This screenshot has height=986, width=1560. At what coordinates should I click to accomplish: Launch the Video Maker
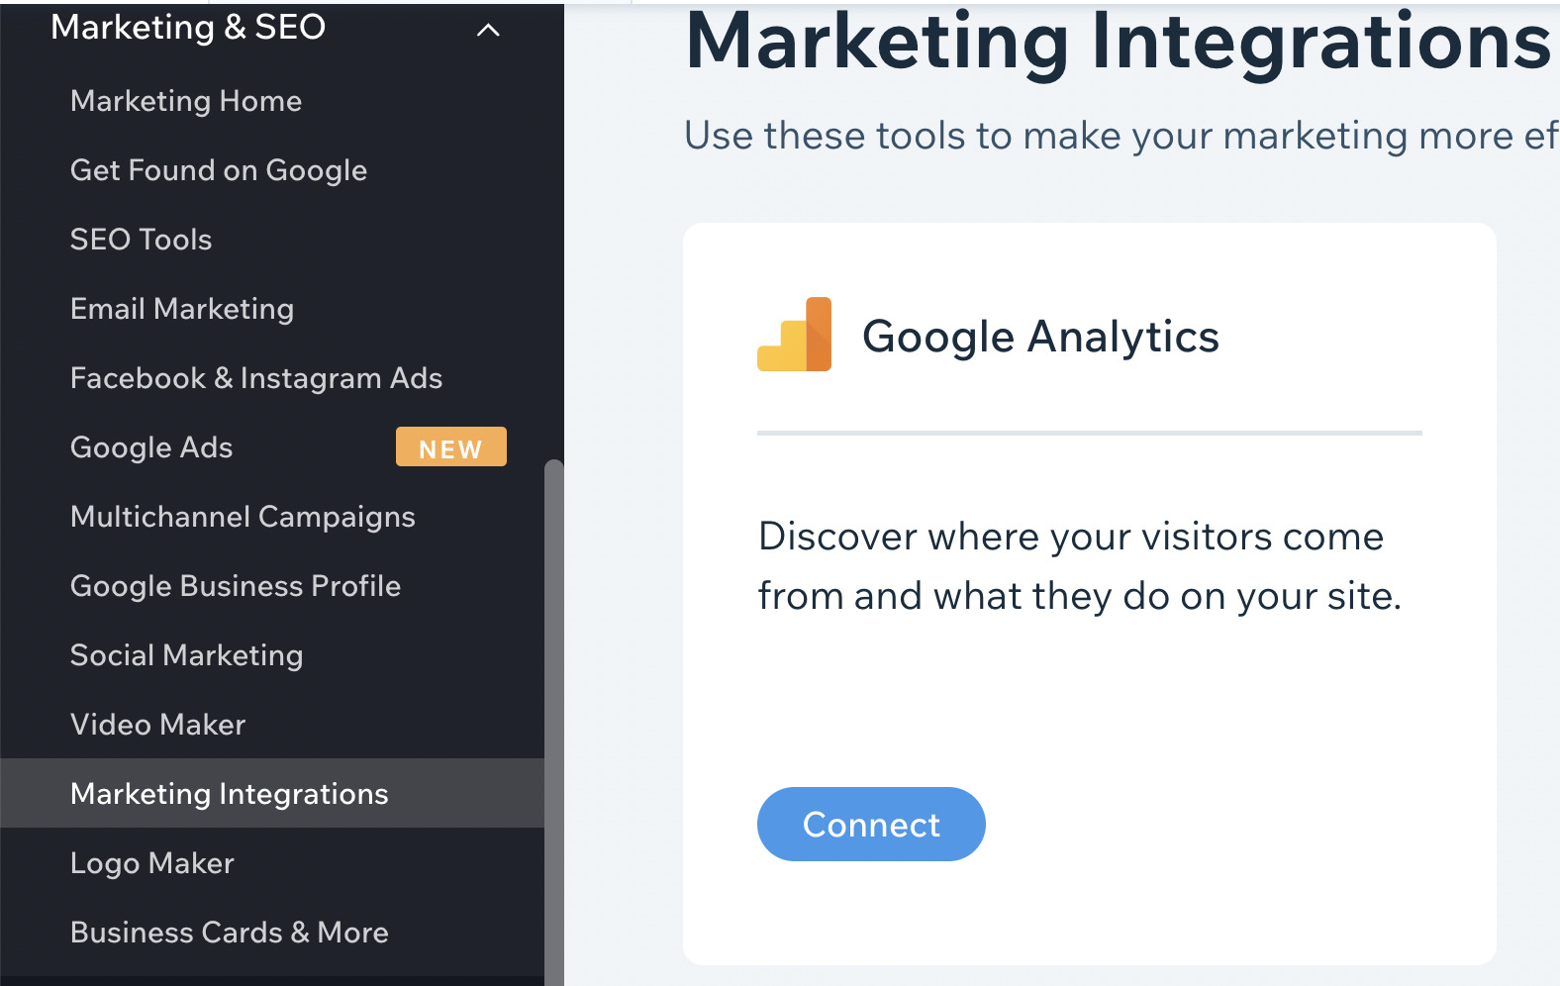(x=157, y=724)
